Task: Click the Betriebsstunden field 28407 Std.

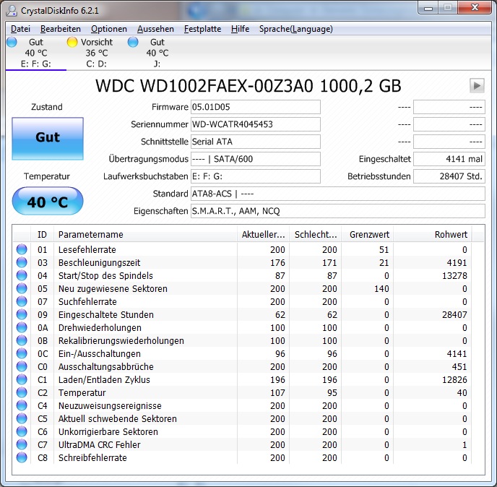Action: click(449, 176)
